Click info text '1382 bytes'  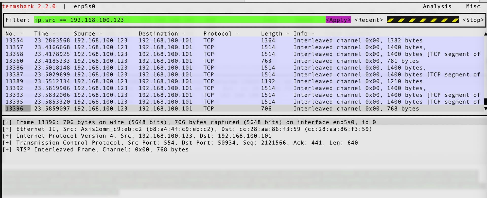point(405,40)
